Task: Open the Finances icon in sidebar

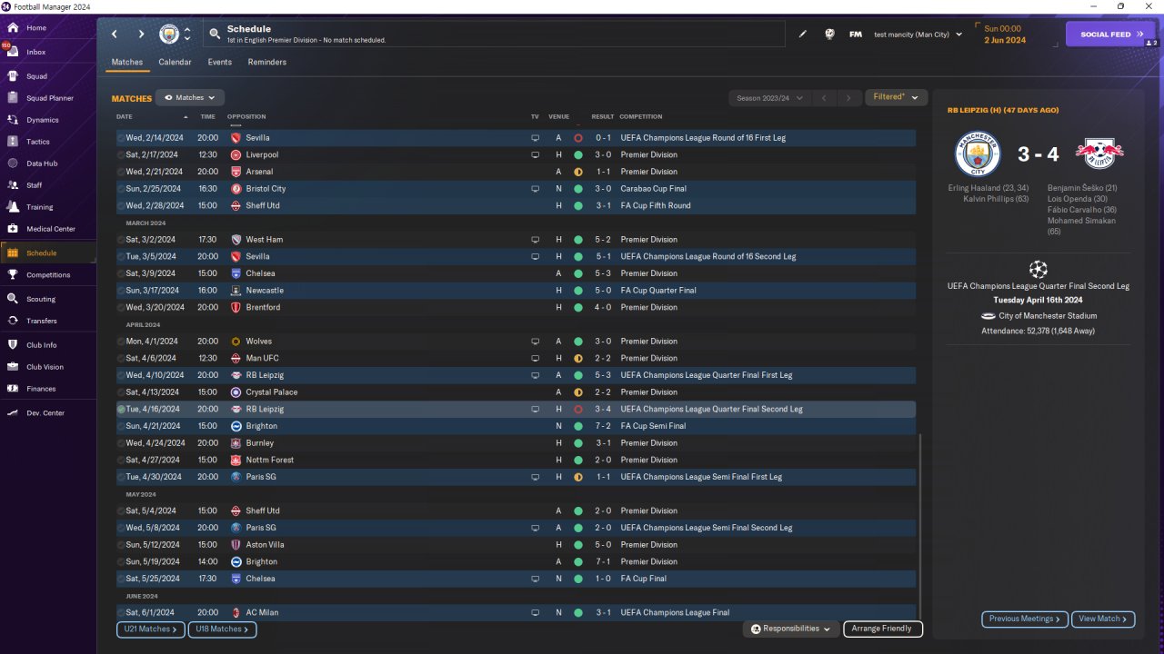Action: tap(13, 389)
